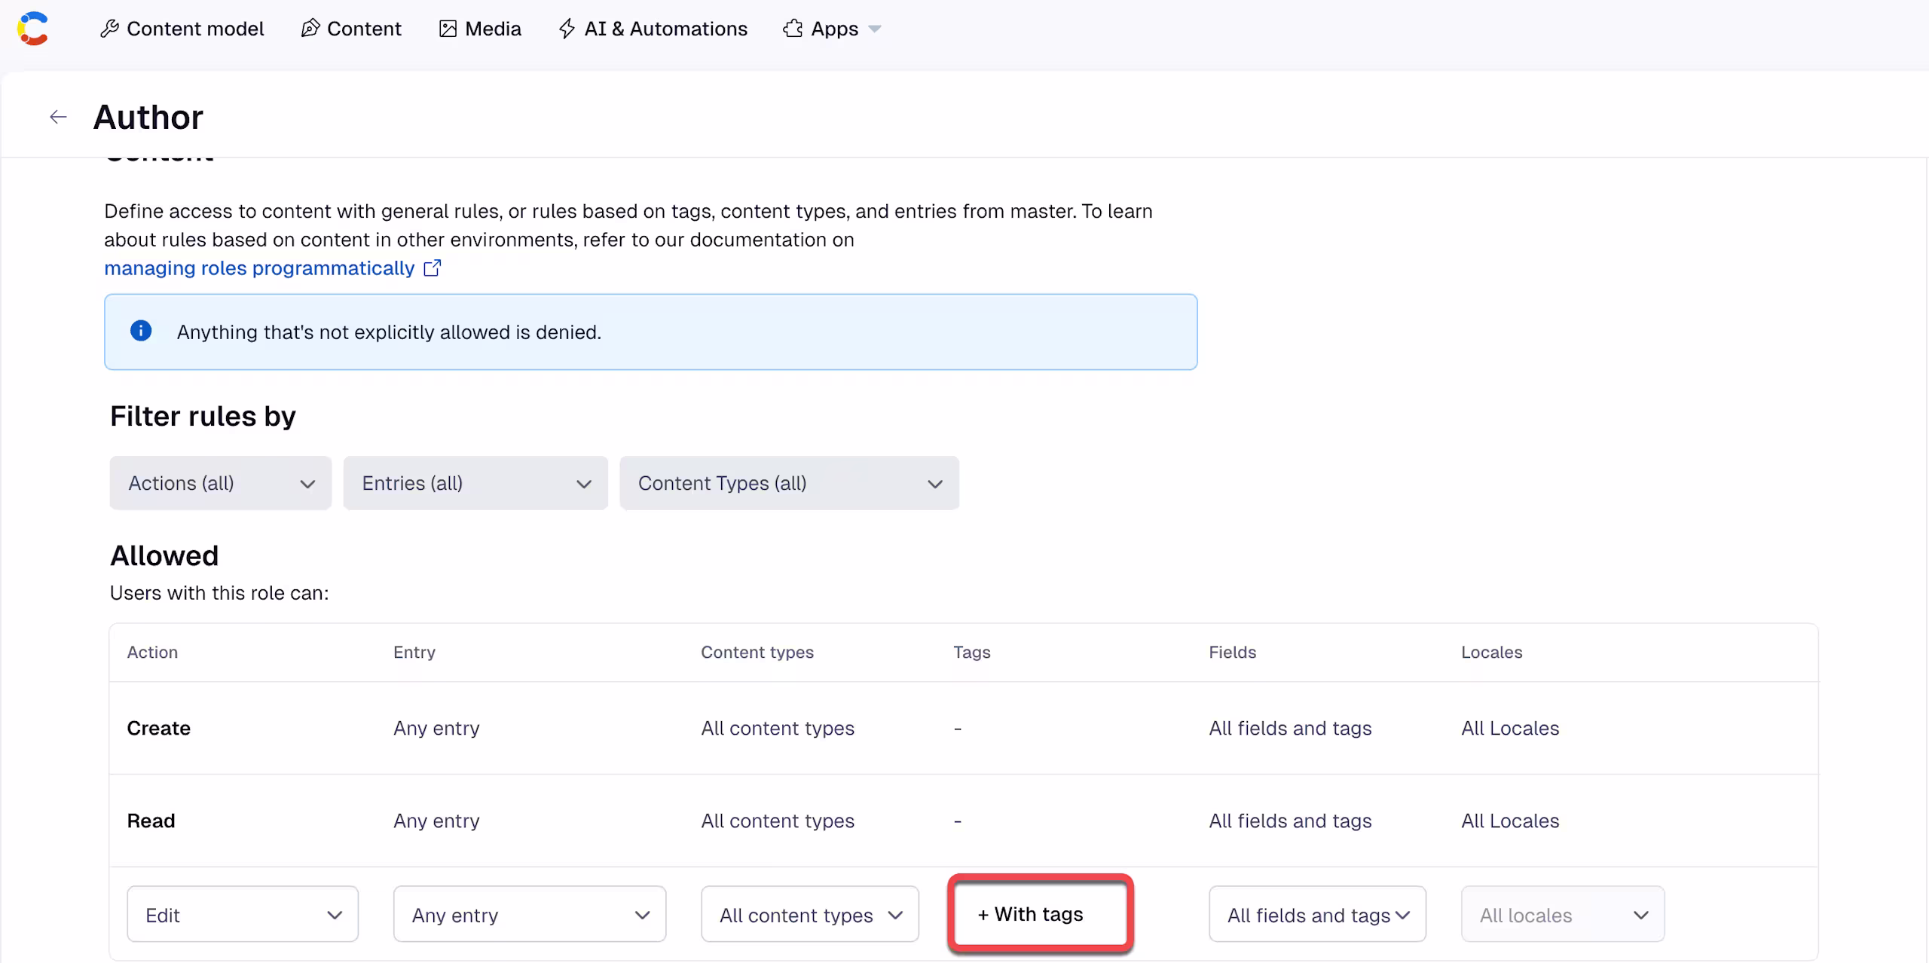The width and height of the screenshot is (1929, 963).
Task: Click All Locales in the Read row
Action: point(1510,821)
